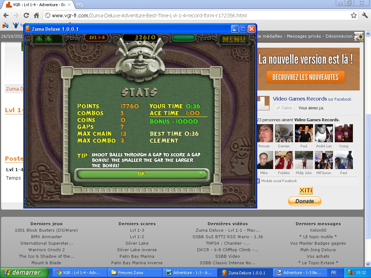Reload the page with the refresh icon
Screen dimensions: 371x278
point(26,16)
